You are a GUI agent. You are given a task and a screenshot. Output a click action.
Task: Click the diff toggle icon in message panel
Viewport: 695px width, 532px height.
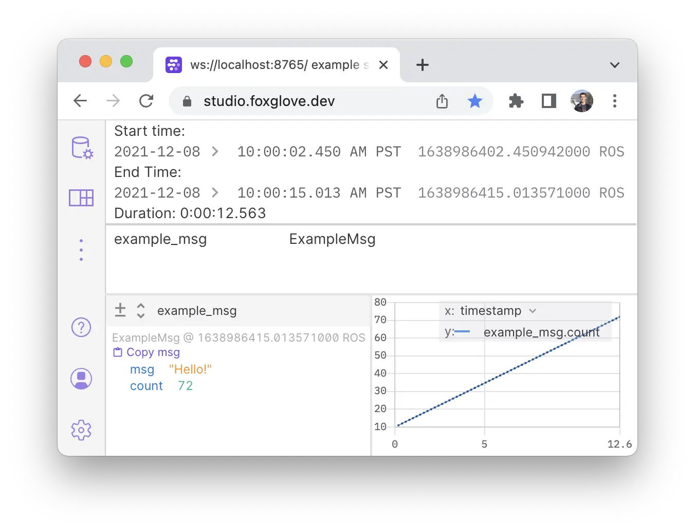click(120, 310)
